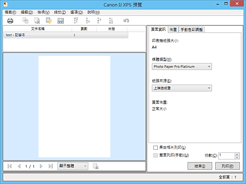
Task: Increase copies with the spinner up arrow
Action: [237, 154]
